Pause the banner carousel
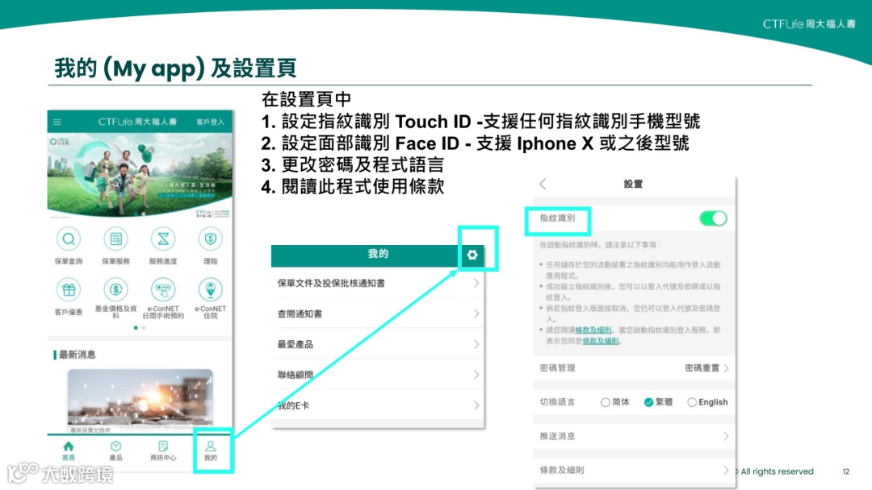This screenshot has width=872, height=490. point(224,143)
